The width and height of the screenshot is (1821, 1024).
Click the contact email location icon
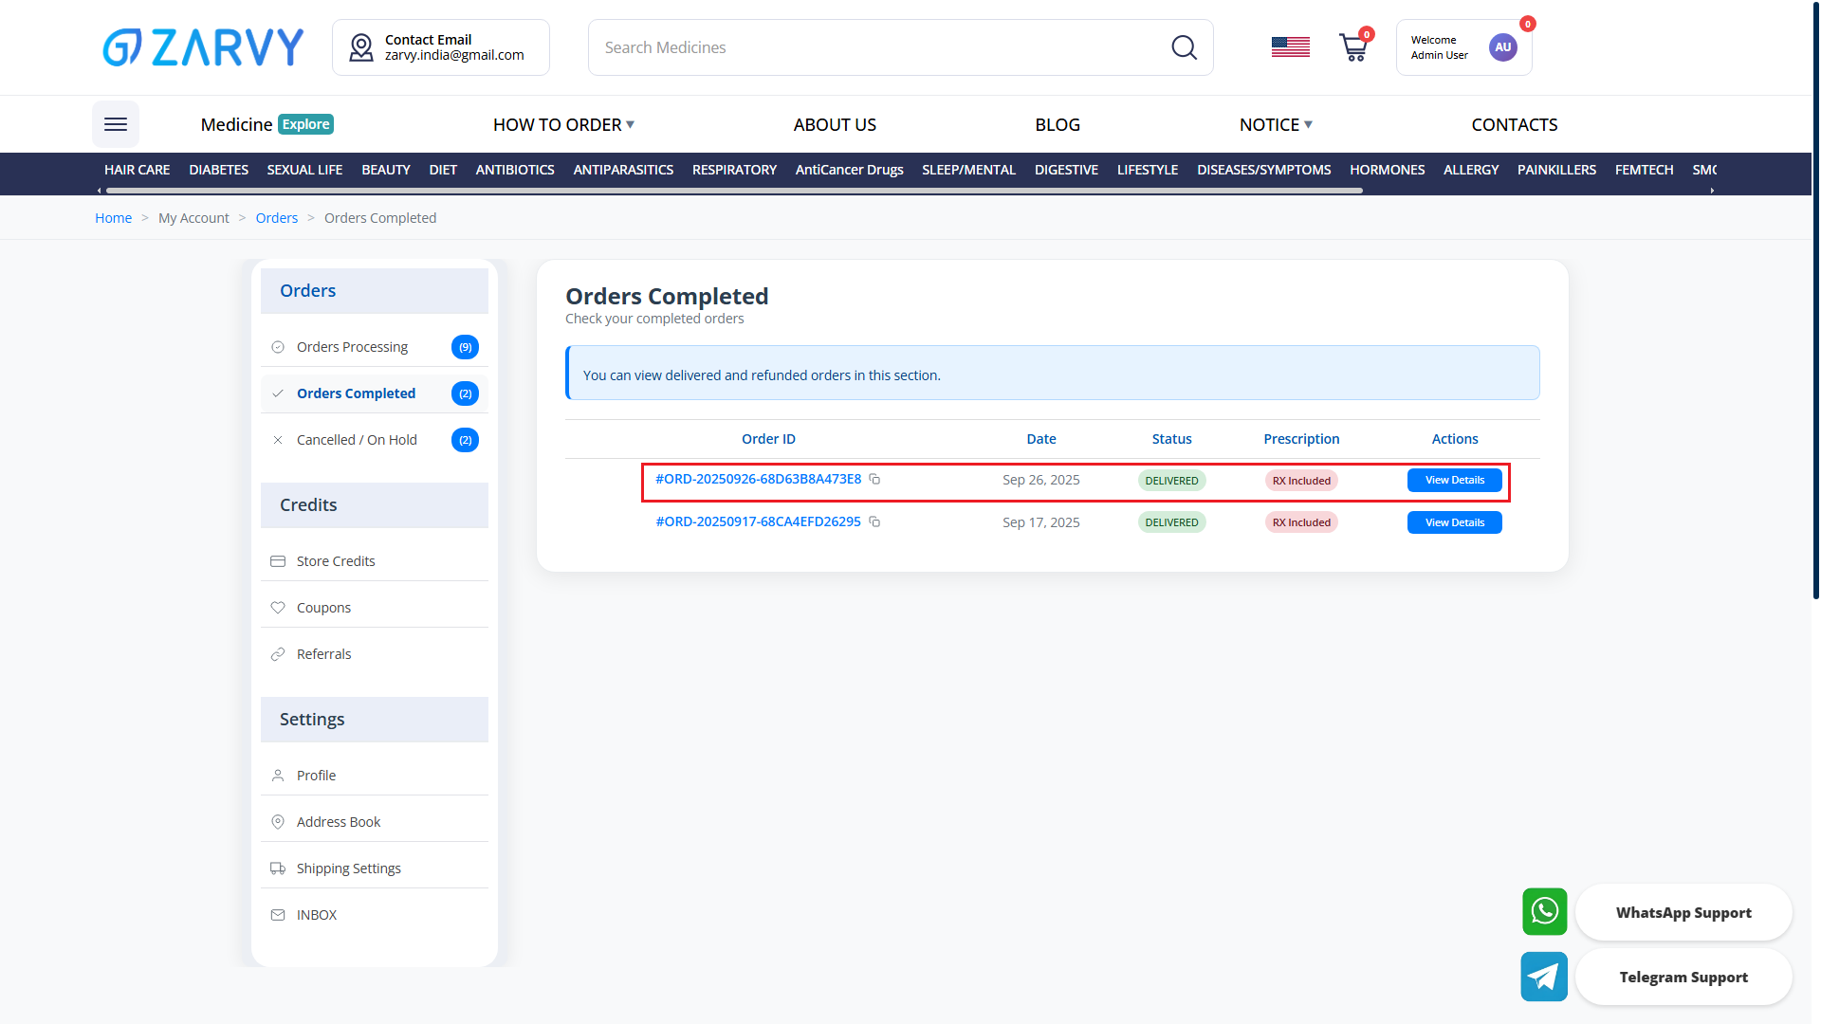click(x=361, y=47)
